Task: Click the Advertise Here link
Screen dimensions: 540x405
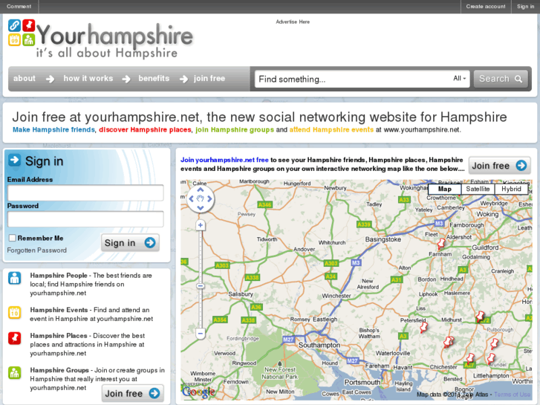Action: click(293, 22)
